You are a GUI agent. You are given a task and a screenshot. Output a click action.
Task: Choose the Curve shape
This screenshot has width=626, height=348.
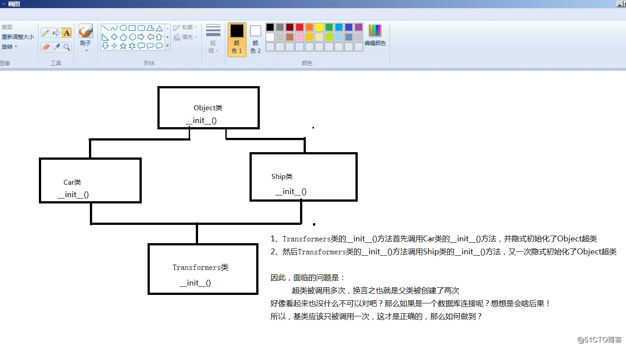(114, 28)
